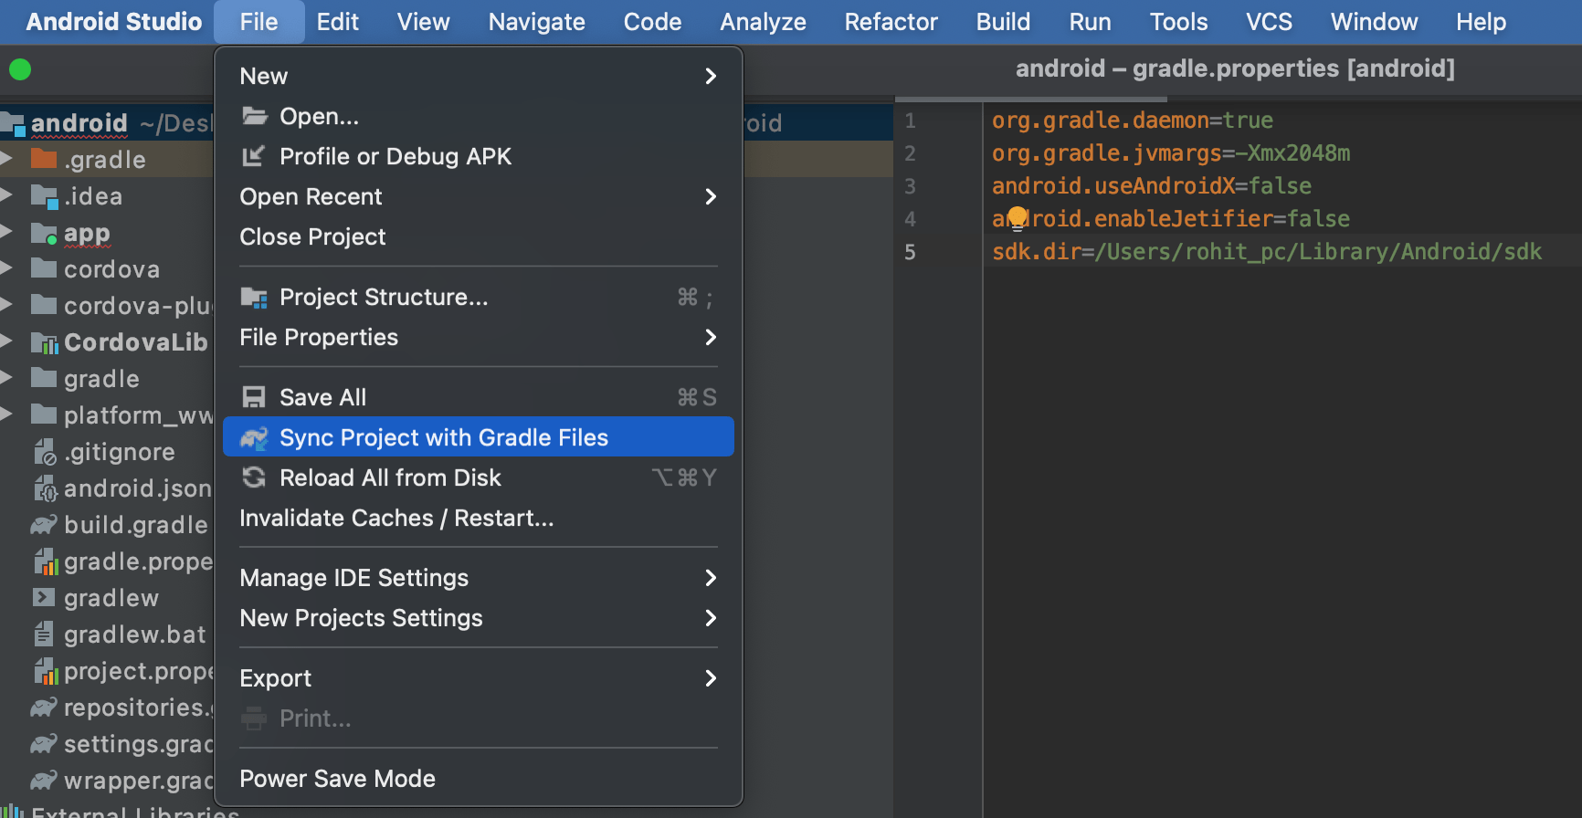Open the File Properties submenu
The height and width of the screenshot is (818, 1582).
click(479, 337)
